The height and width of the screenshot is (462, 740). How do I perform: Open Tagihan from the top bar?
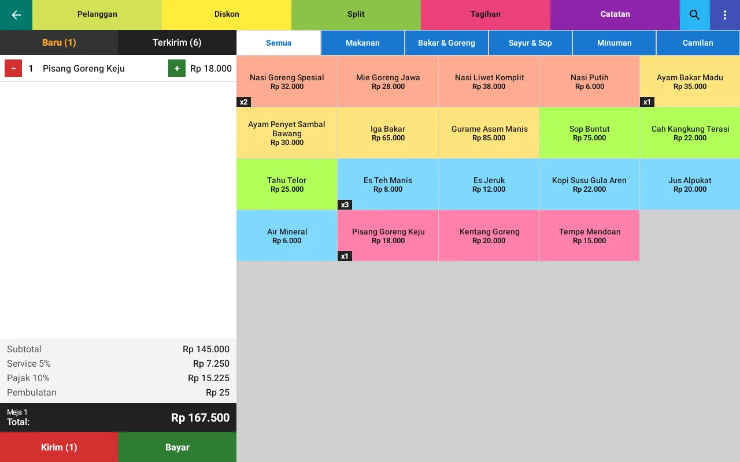coord(486,15)
